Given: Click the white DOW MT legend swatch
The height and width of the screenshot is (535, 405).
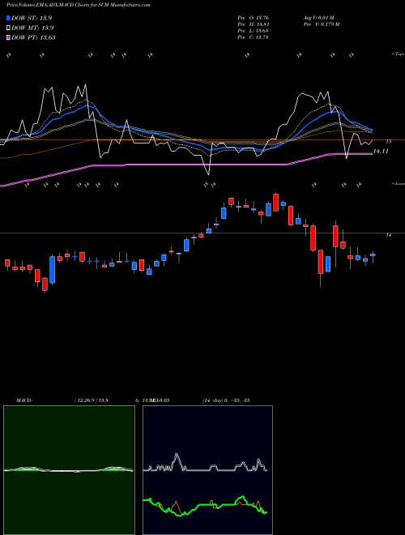Looking at the screenshot, I should click(x=8, y=28).
